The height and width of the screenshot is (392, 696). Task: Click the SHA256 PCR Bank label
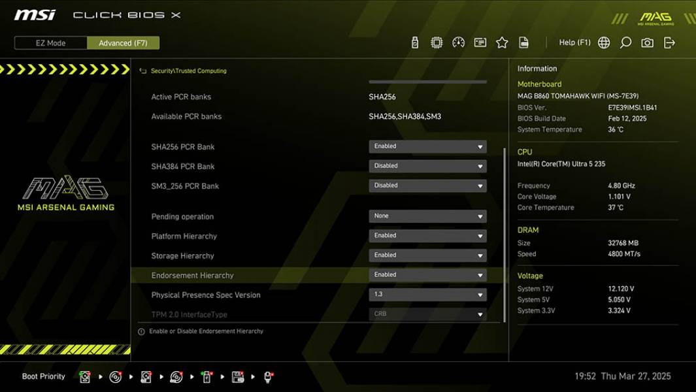click(x=183, y=147)
